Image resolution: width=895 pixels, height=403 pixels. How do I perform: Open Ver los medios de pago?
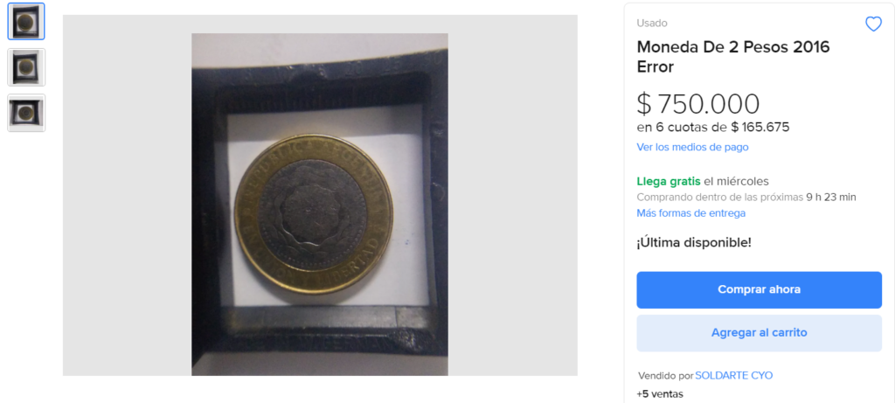[x=692, y=147]
